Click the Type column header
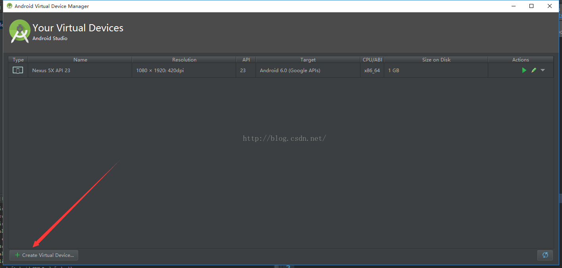Image resolution: width=562 pixels, height=268 pixels. [18, 59]
